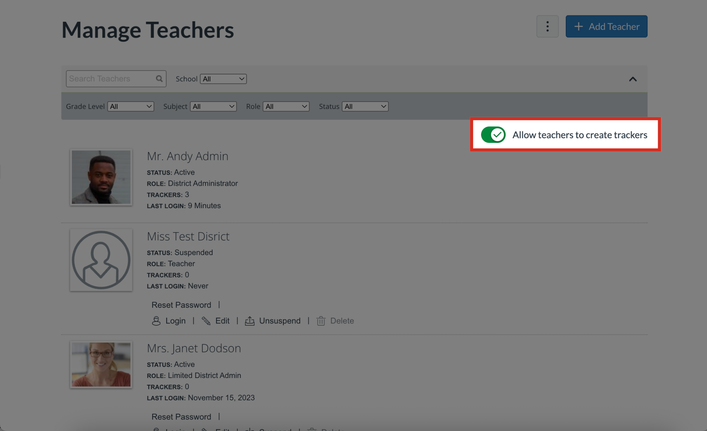Collapse the filter panel with chevron
This screenshot has height=431, width=707.
(x=633, y=79)
